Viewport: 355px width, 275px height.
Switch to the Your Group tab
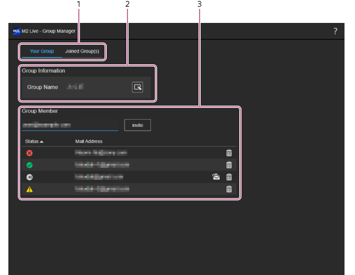(x=42, y=51)
